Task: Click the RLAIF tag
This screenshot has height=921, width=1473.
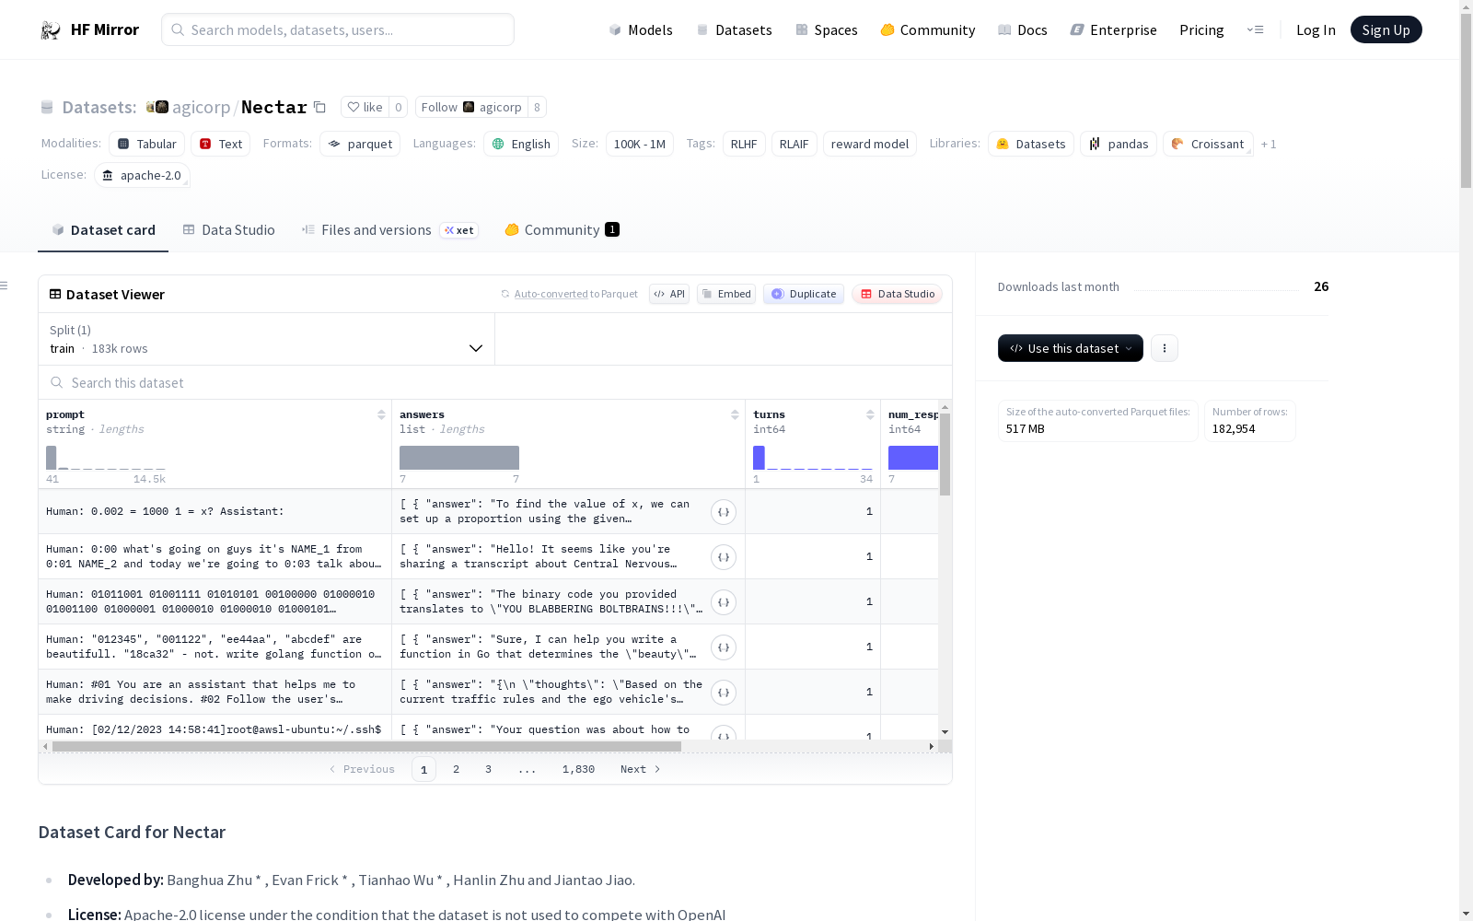Action: pos(794,144)
